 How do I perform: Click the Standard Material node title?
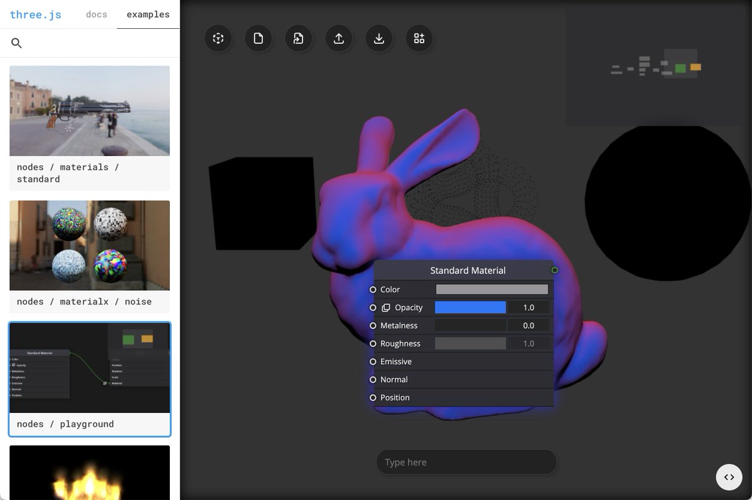(x=467, y=271)
